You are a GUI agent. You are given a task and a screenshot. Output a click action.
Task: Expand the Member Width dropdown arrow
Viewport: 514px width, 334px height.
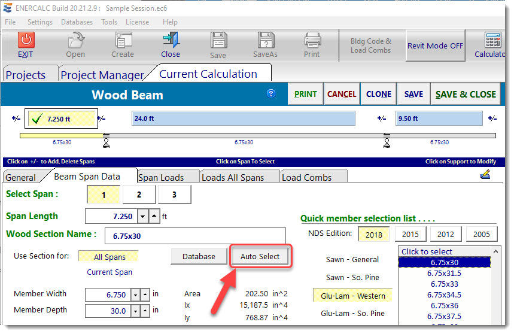[135, 294]
